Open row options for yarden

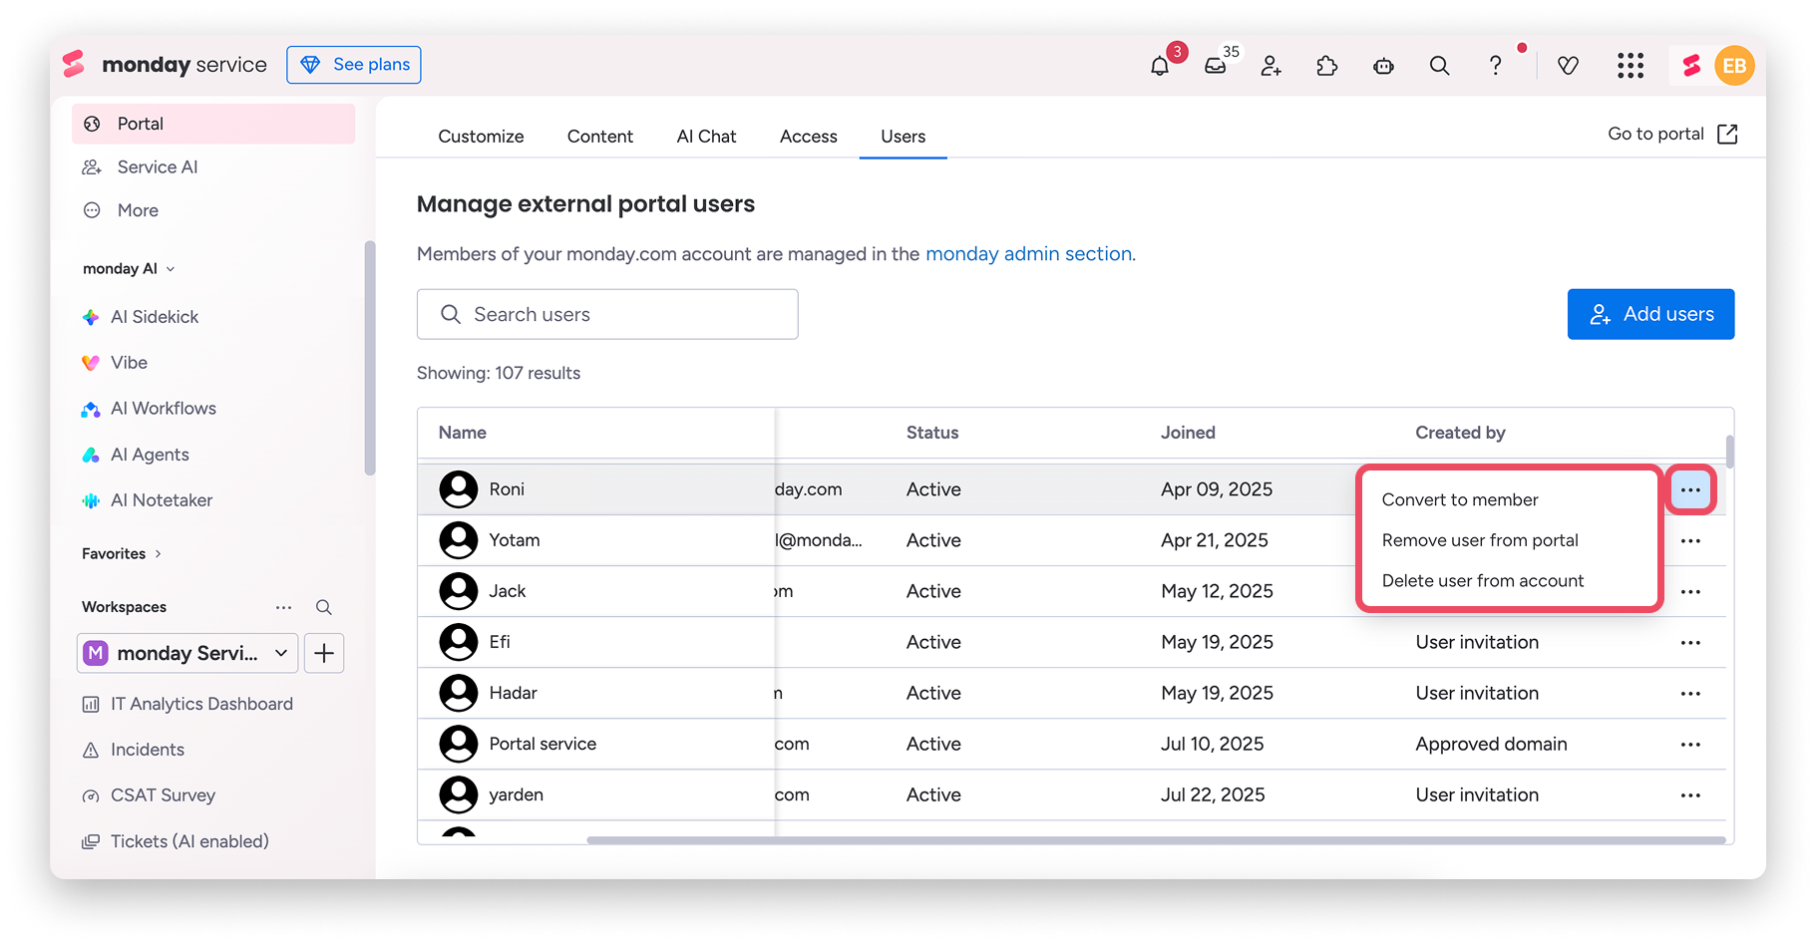click(x=1690, y=794)
